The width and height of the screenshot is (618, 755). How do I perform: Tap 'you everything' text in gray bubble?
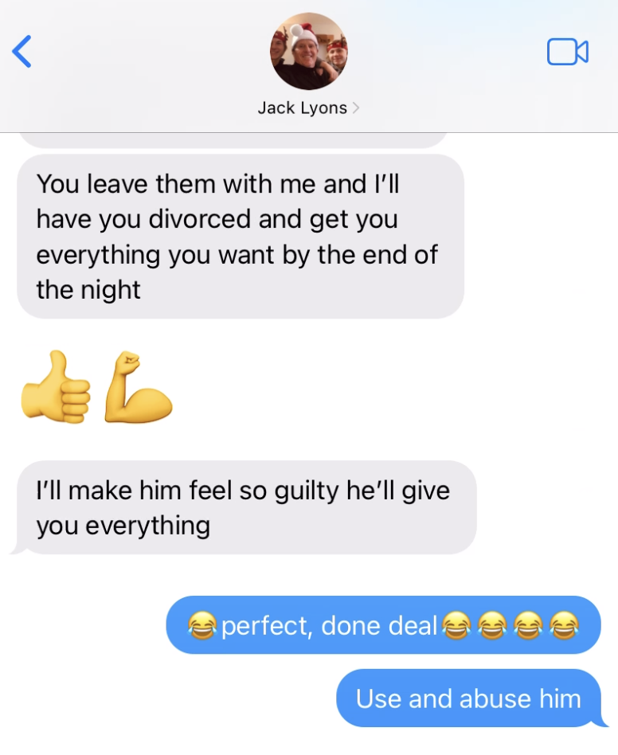coord(123,526)
